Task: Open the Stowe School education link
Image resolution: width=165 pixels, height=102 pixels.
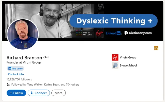Action: pyautogui.click(x=128, y=65)
